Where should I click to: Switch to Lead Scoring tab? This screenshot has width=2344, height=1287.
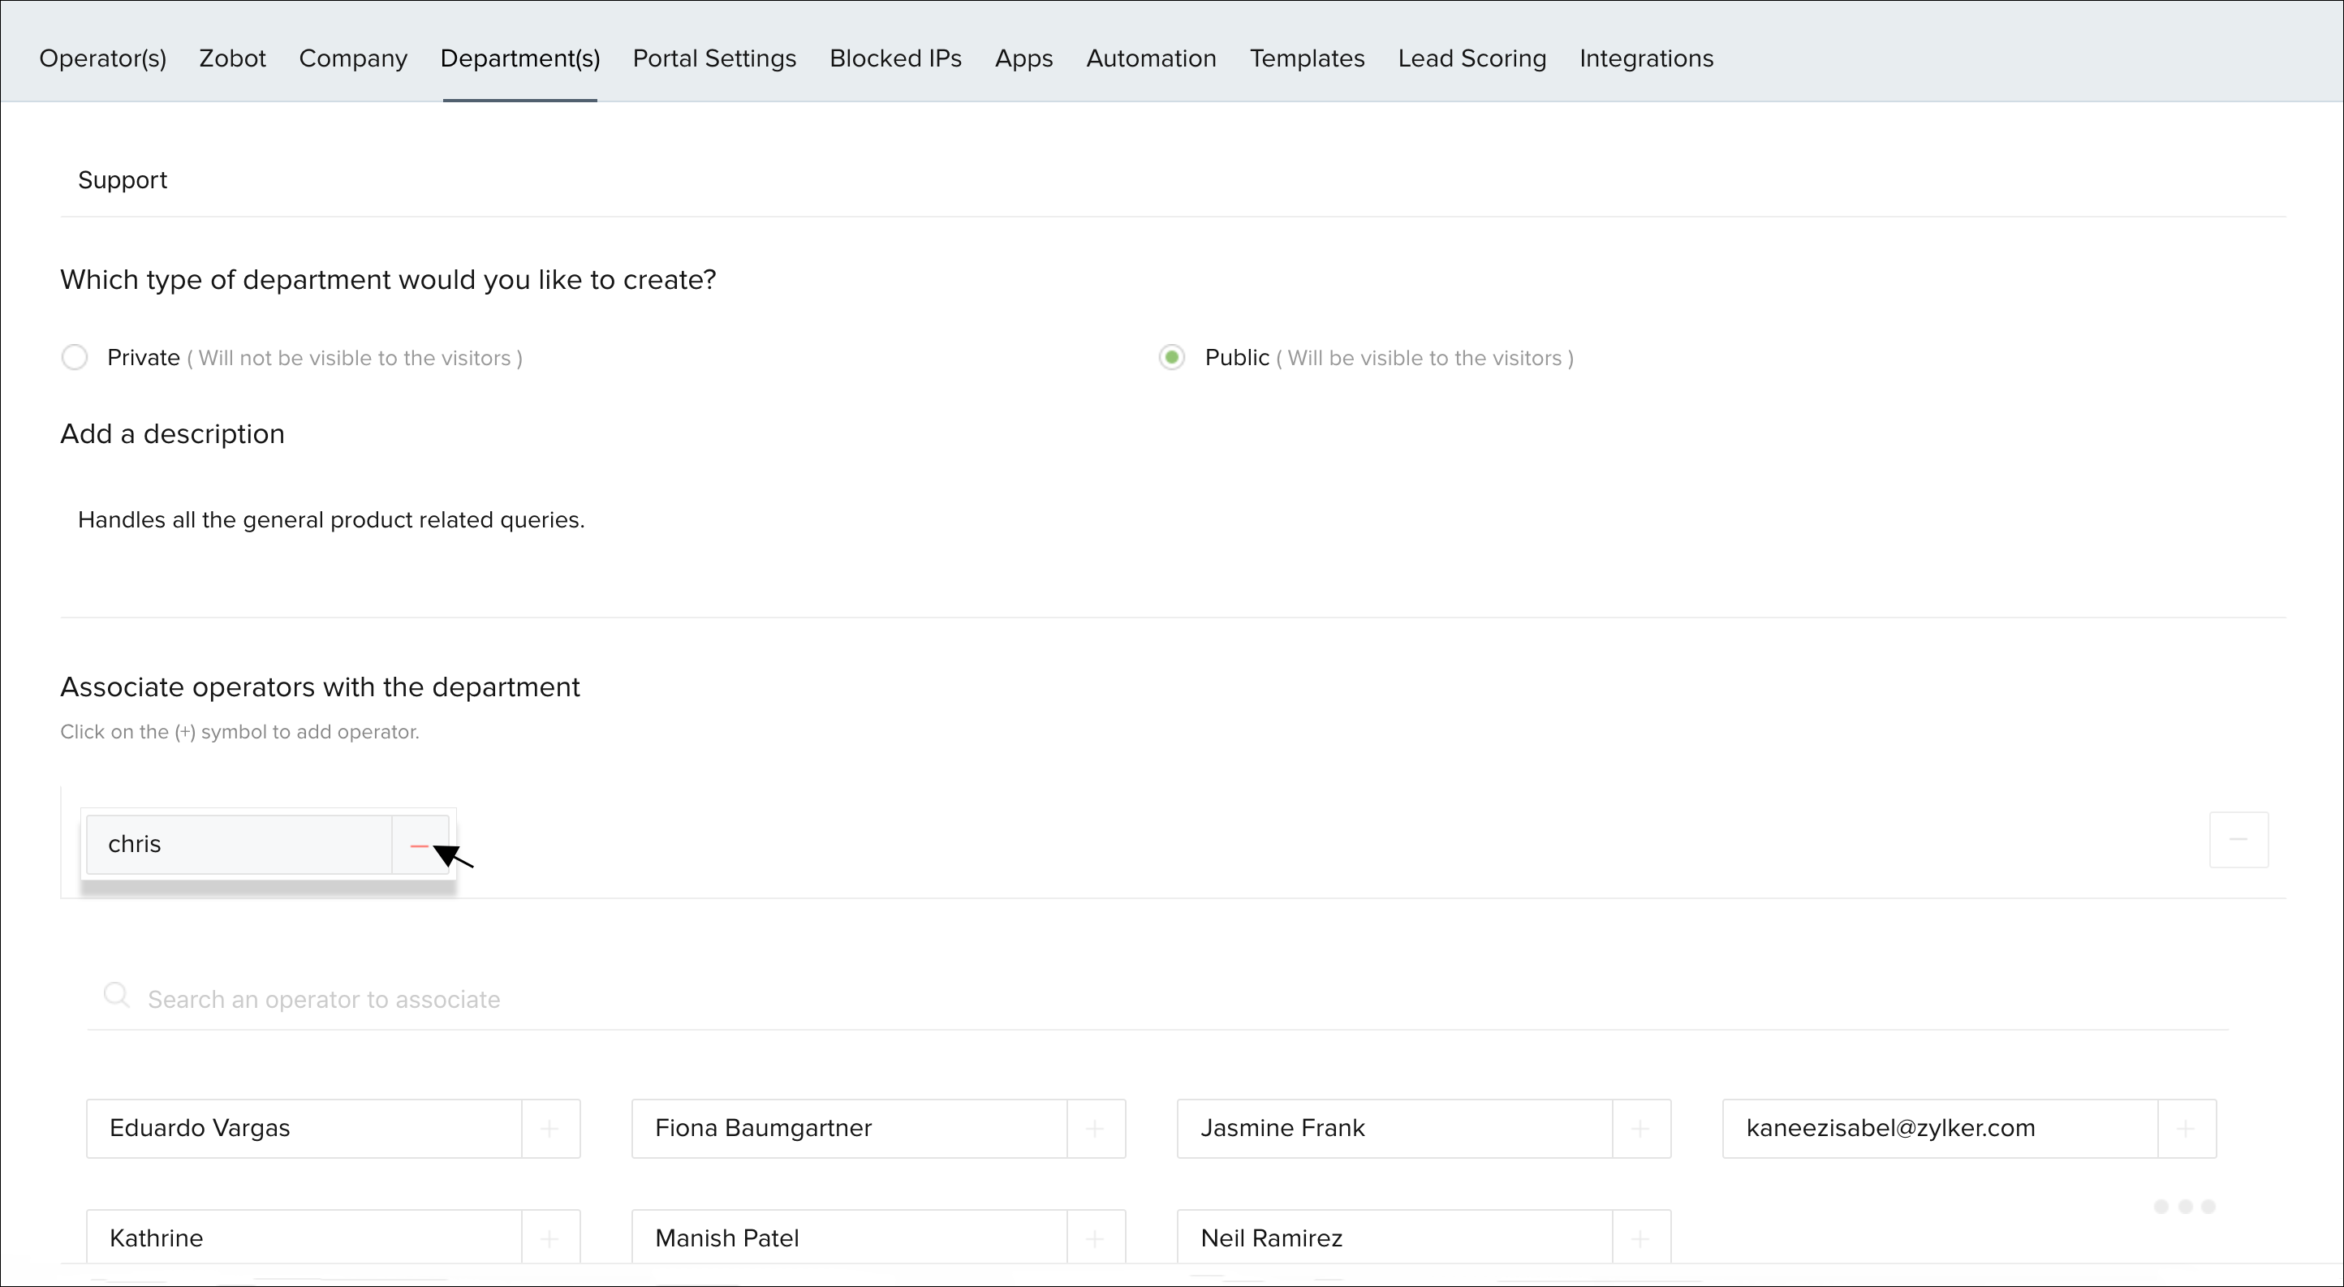coord(1472,58)
